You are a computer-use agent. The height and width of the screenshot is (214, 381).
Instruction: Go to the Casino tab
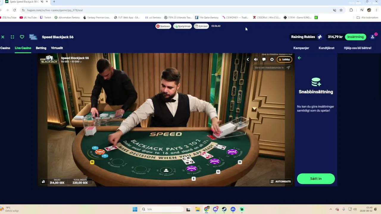(x=5, y=48)
